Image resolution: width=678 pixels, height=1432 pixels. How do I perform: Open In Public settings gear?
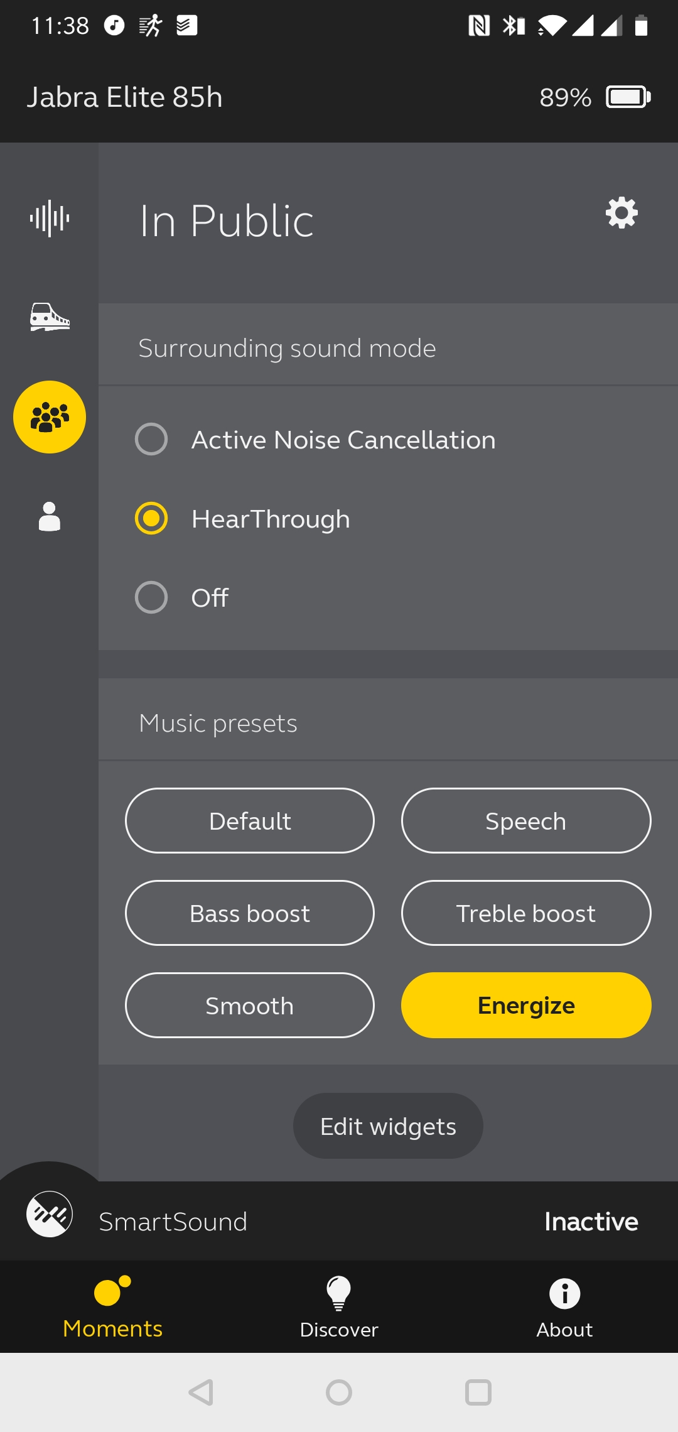click(621, 213)
